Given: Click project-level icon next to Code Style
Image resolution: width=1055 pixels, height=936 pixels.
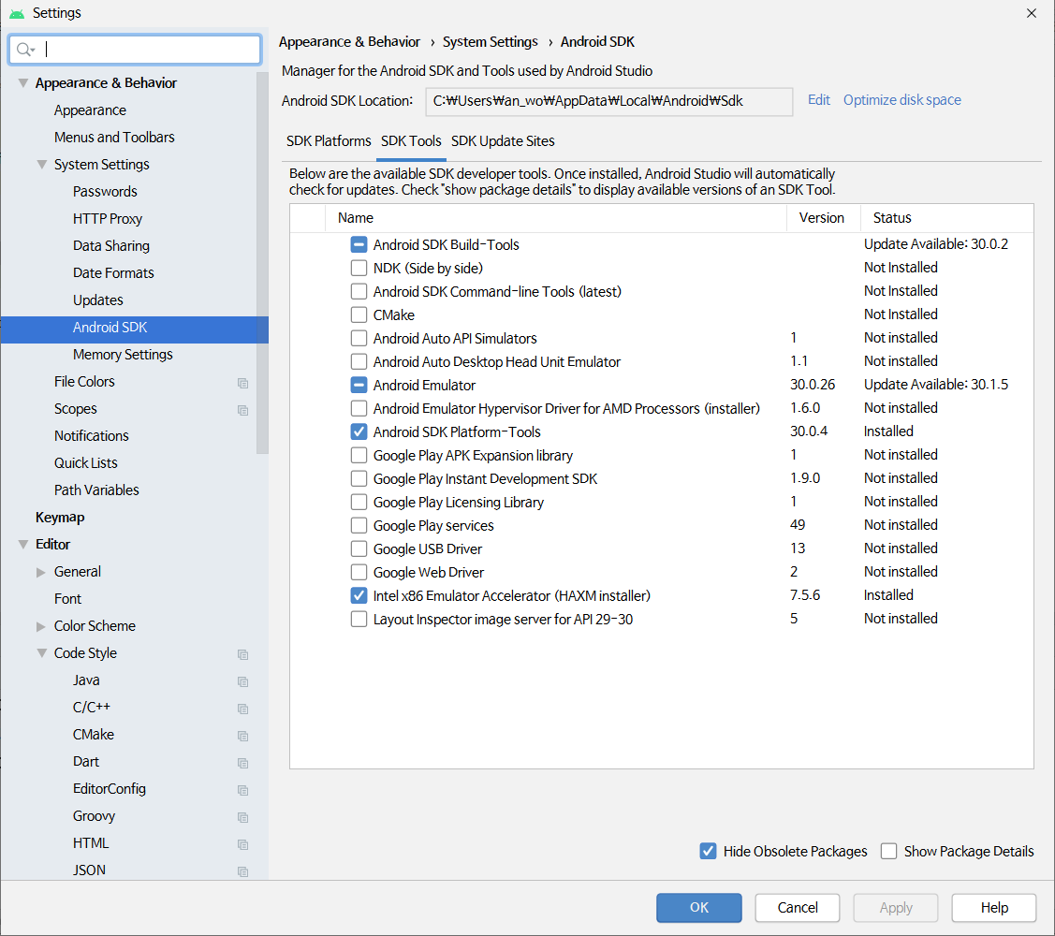Looking at the screenshot, I should 242,654.
